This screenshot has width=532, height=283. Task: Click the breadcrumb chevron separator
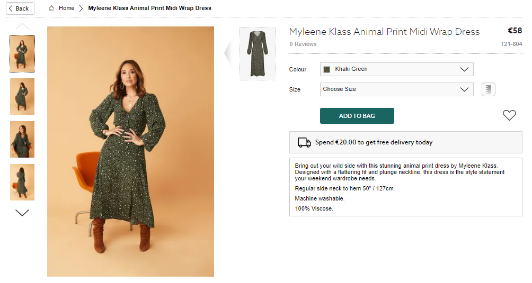[81, 8]
